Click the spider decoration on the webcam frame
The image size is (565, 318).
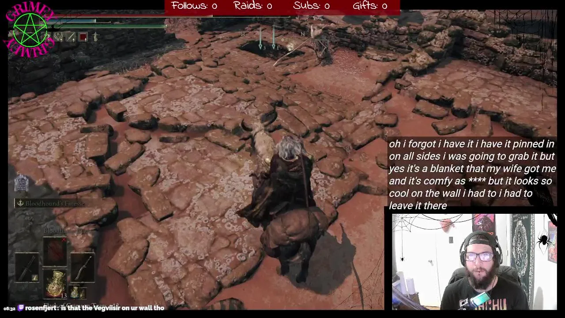[544, 240]
